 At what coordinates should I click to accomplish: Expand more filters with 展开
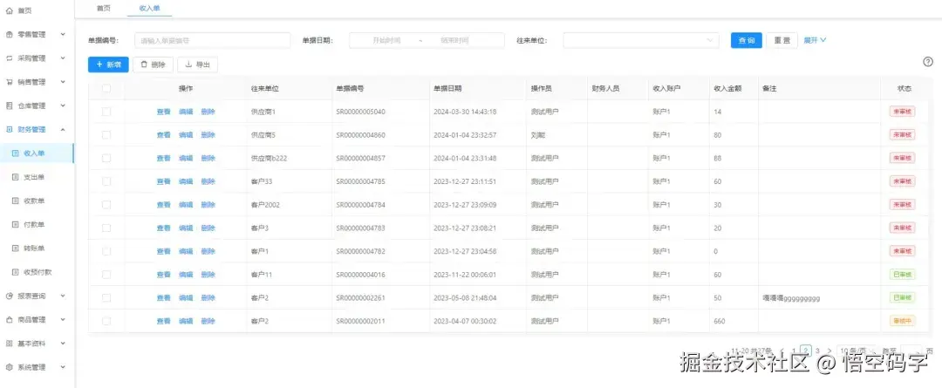point(816,40)
